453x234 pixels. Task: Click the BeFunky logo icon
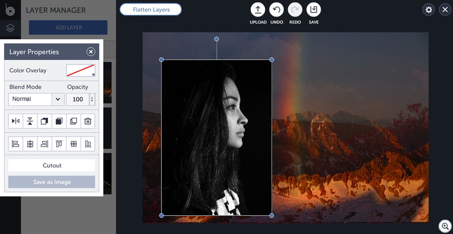[x=10, y=10]
